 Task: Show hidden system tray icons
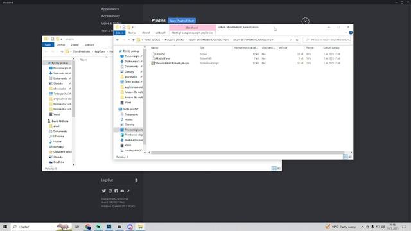point(362,227)
